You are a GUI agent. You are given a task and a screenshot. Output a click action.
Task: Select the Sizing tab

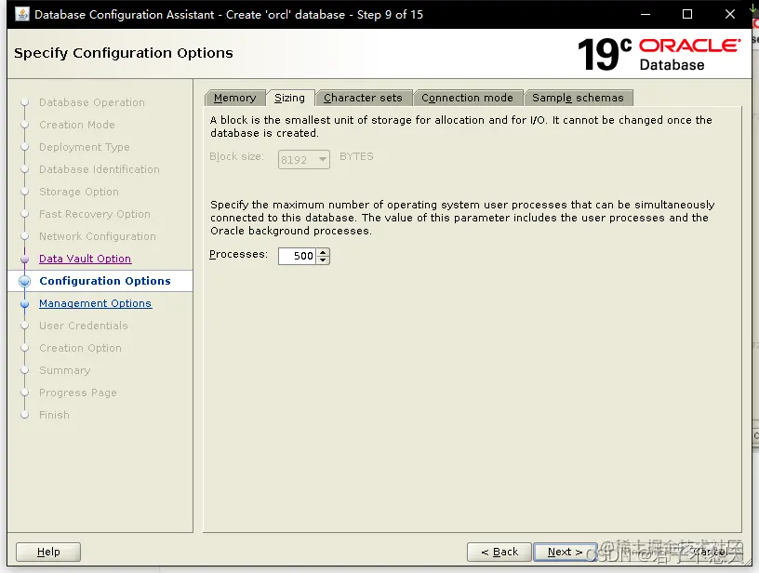[290, 98]
